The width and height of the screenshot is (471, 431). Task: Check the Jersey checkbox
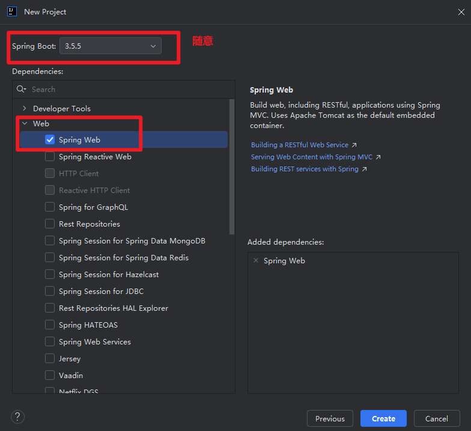[50, 358]
